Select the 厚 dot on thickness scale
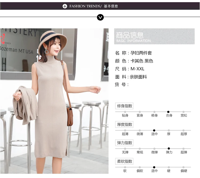The image size is (200, 178). point(169,130)
